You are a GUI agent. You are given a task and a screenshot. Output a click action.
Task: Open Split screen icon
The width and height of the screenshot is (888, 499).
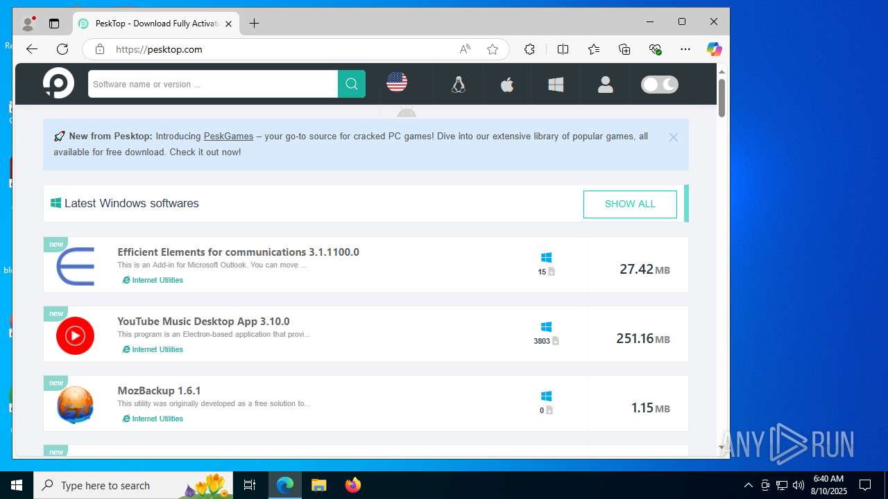coord(563,49)
